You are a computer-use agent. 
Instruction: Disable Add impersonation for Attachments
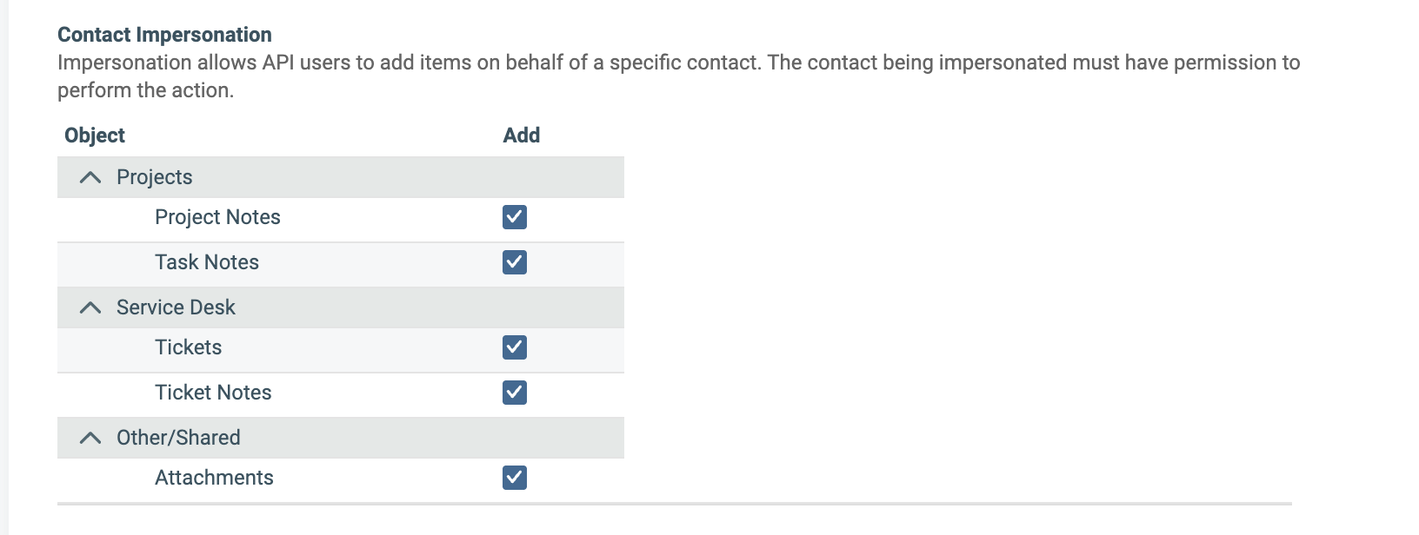pos(514,478)
